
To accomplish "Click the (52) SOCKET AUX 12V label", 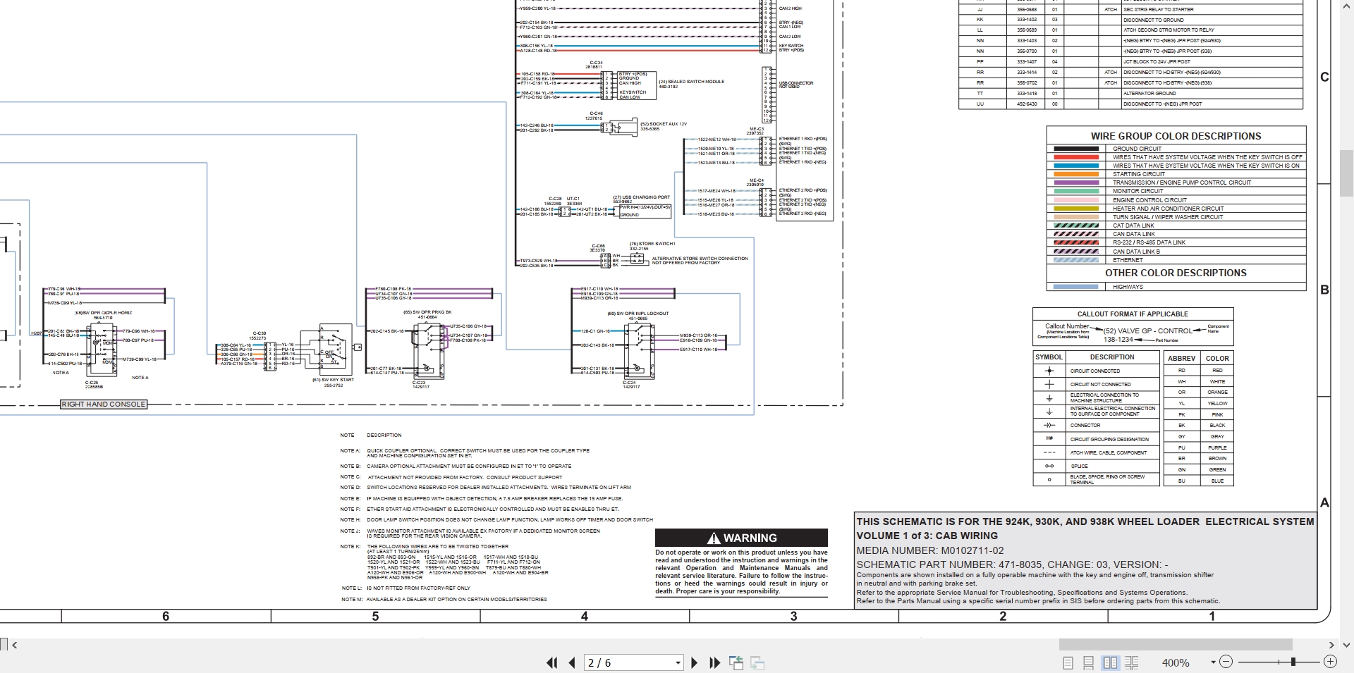I will pos(663,124).
